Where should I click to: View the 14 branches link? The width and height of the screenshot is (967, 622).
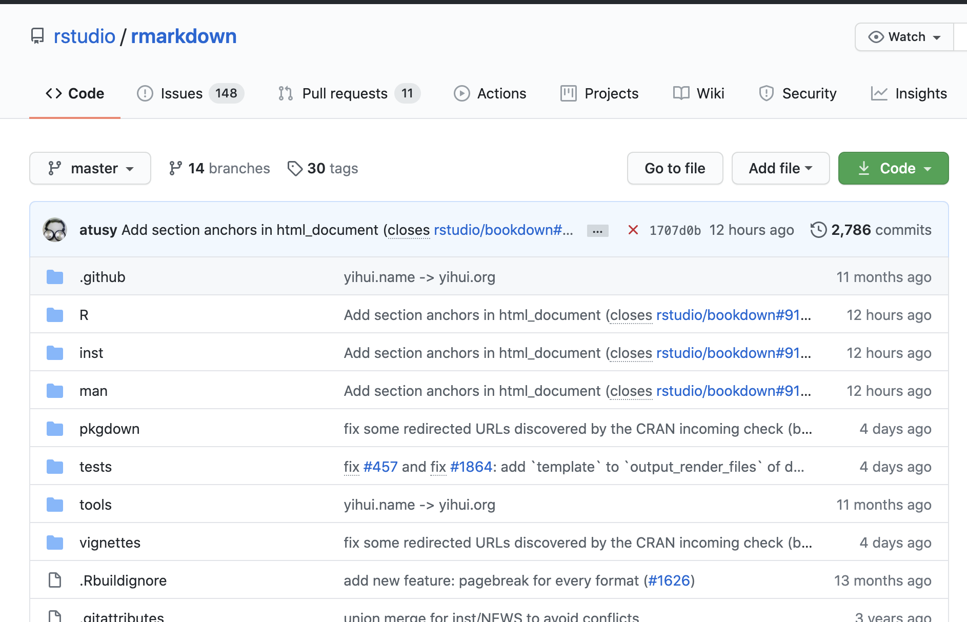pos(219,168)
